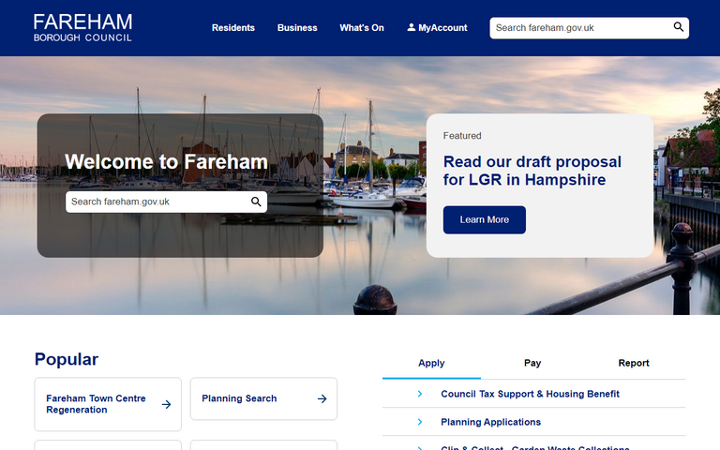This screenshot has height=450, width=720.
Task: Open the Residents menu
Action: pyautogui.click(x=233, y=28)
